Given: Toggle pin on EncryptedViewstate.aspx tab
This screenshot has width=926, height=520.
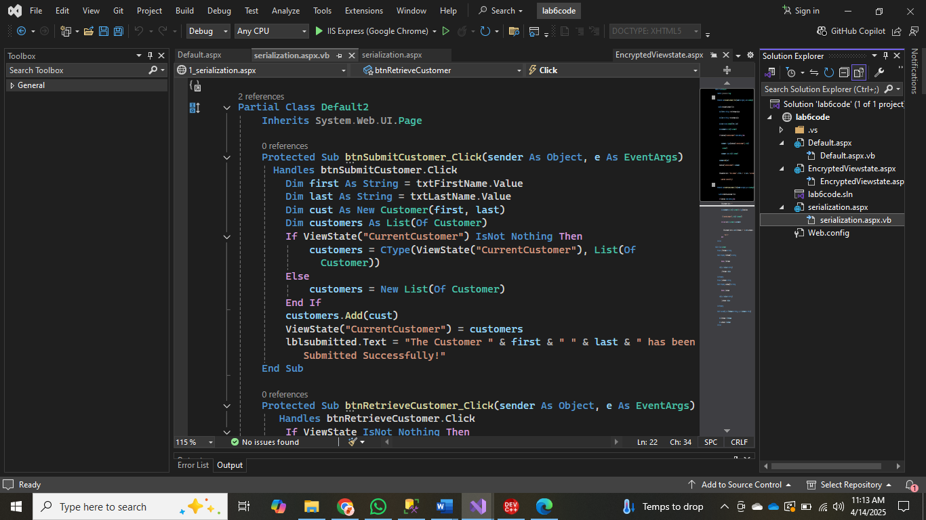Looking at the screenshot, I should pyautogui.click(x=713, y=56).
